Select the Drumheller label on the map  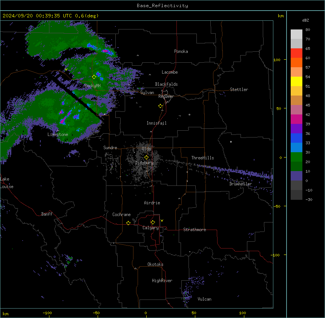pyautogui.click(x=241, y=184)
